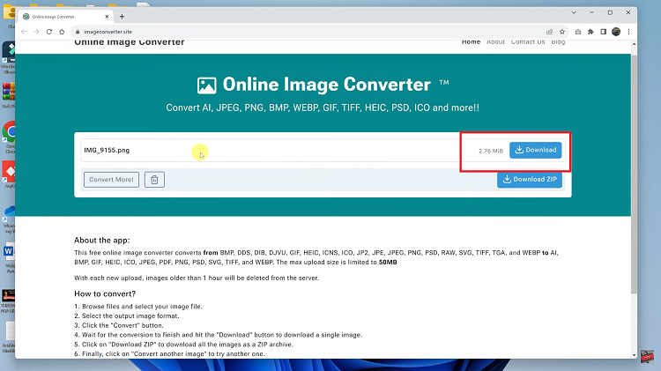Click the About the app: heading

(x=102, y=241)
